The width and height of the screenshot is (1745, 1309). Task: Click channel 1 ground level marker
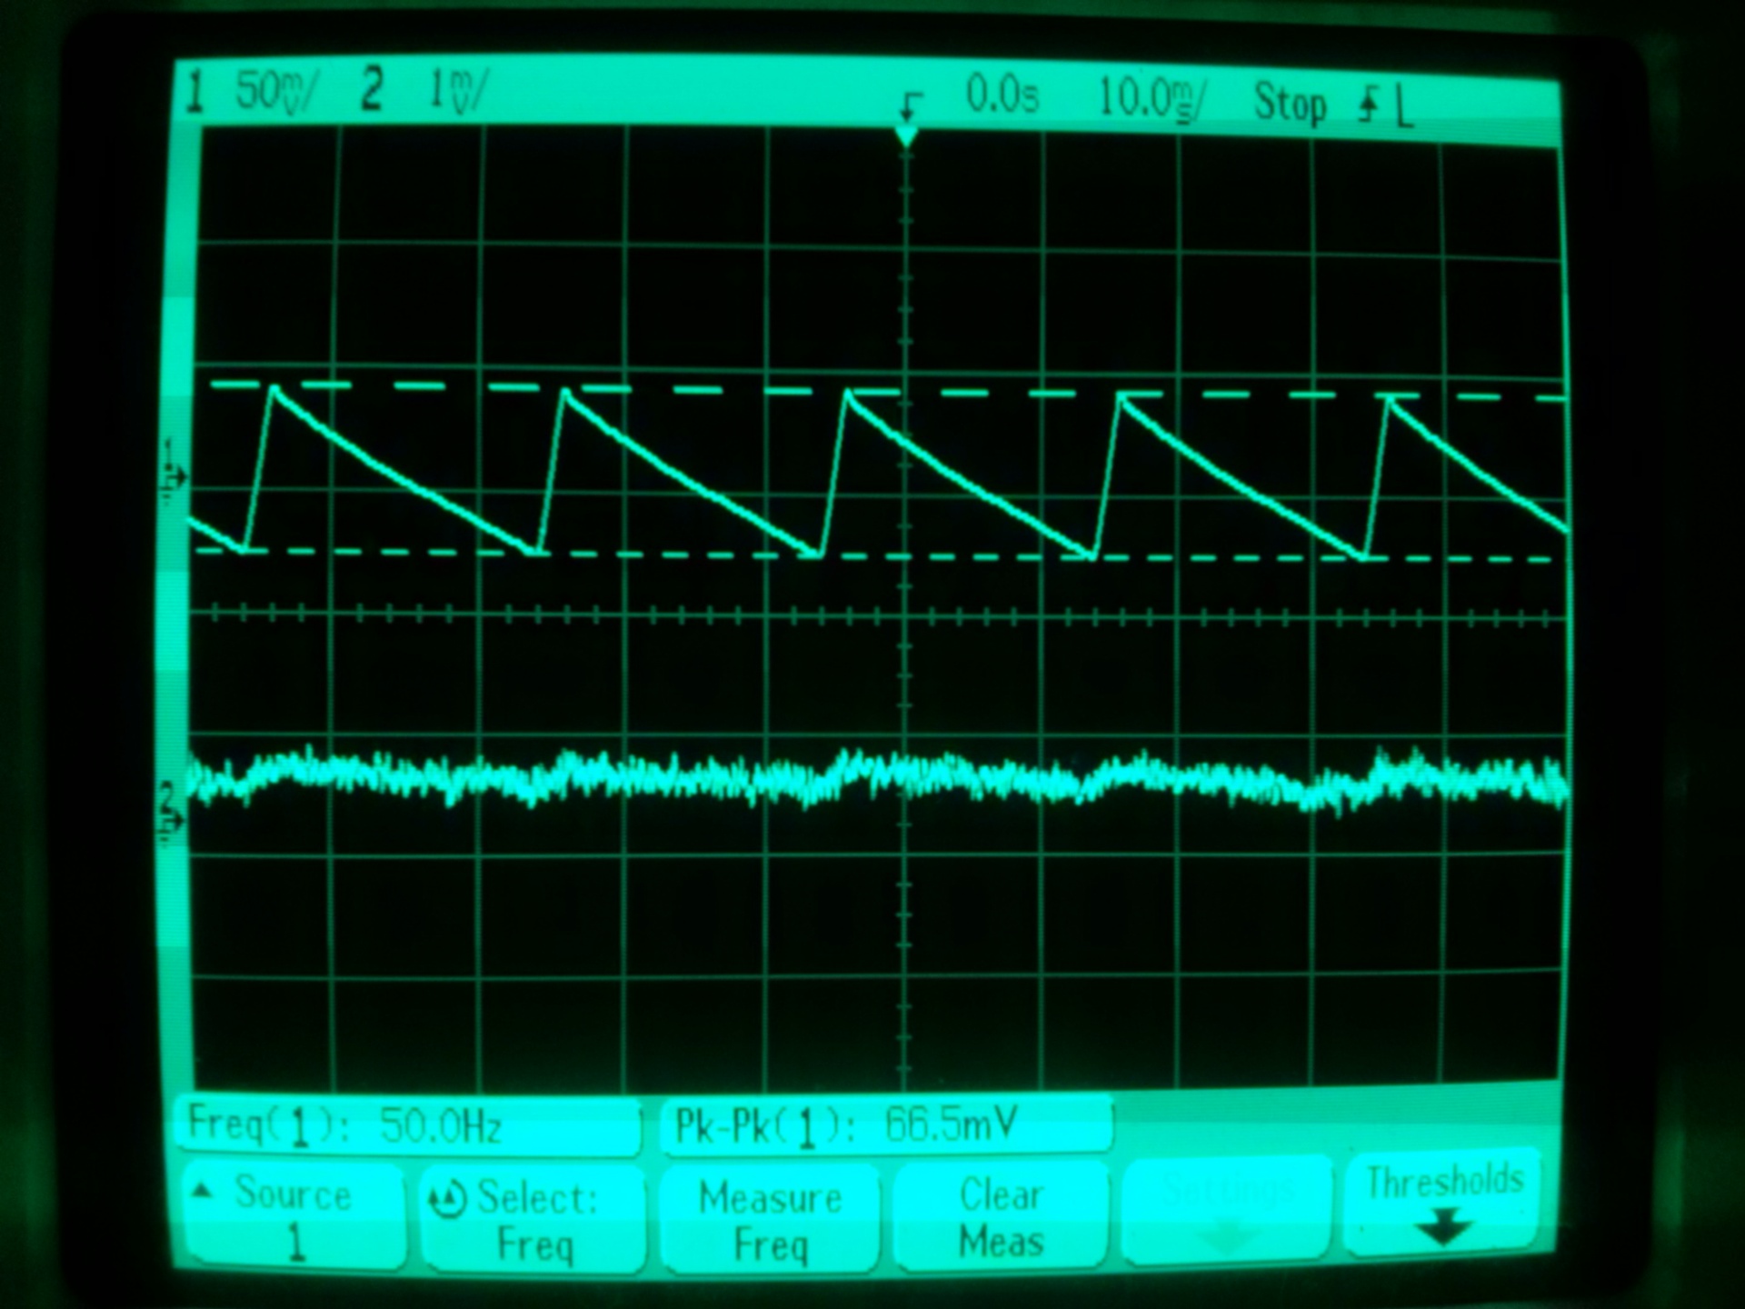tap(173, 476)
